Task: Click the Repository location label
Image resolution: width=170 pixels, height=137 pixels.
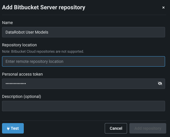Action: (19, 45)
